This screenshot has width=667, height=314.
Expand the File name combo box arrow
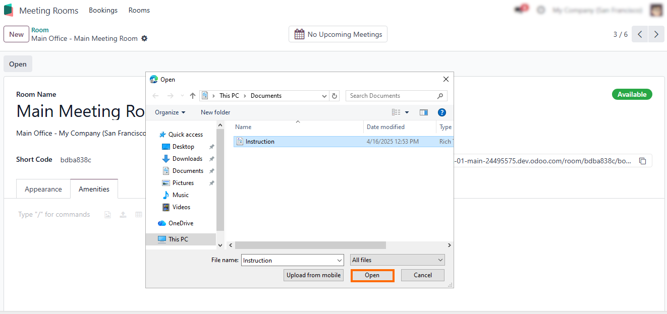pyautogui.click(x=340, y=261)
